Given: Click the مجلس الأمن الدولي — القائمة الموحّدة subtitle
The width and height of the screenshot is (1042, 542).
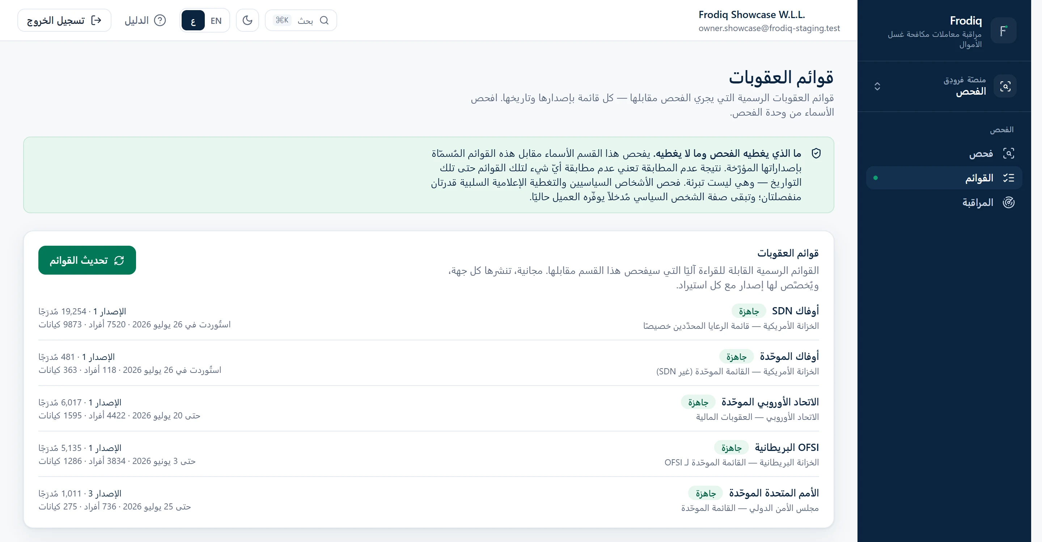Looking at the screenshot, I should tap(750, 508).
